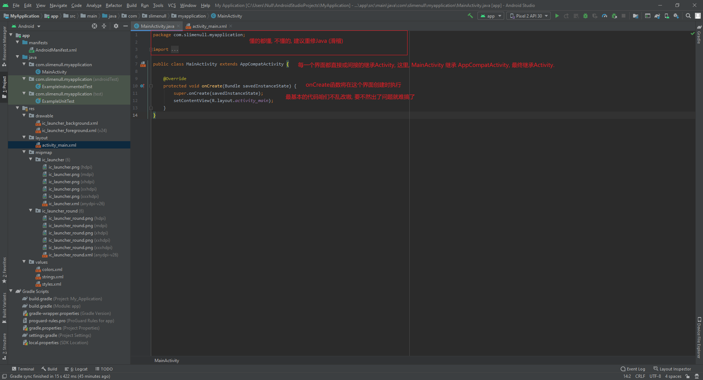The width and height of the screenshot is (703, 380).
Task: Open the TODO tool window
Action: [x=104, y=369]
